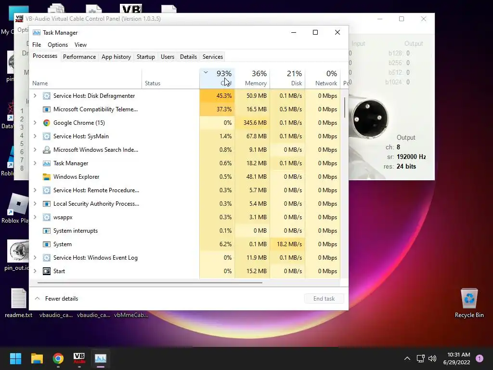The height and width of the screenshot is (370, 493).
Task: Open the Options menu in Task Manager
Action: (x=58, y=45)
